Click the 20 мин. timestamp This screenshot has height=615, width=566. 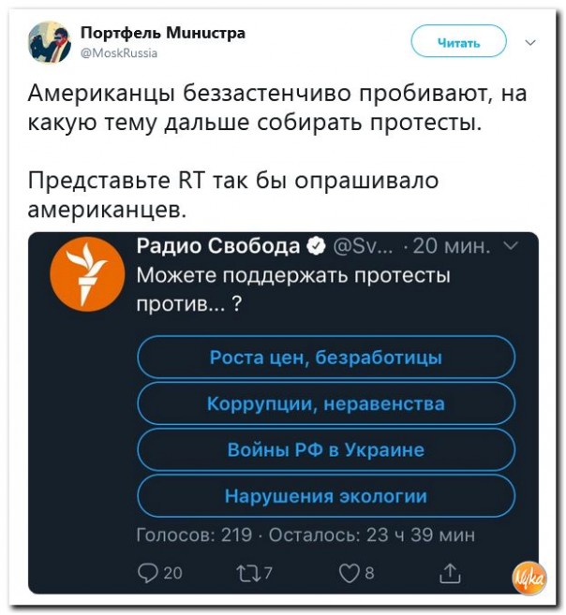click(x=454, y=247)
